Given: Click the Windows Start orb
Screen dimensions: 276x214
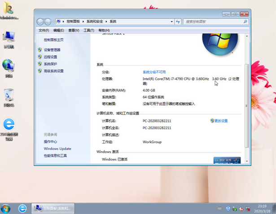Looking at the screenshot, I should pos(6,209).
